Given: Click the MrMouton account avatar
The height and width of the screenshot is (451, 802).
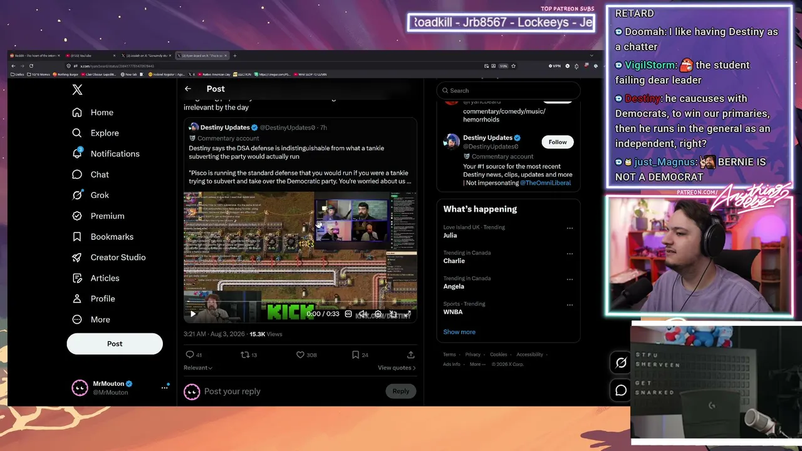Looking at the screenshot, I should (80, 388).
